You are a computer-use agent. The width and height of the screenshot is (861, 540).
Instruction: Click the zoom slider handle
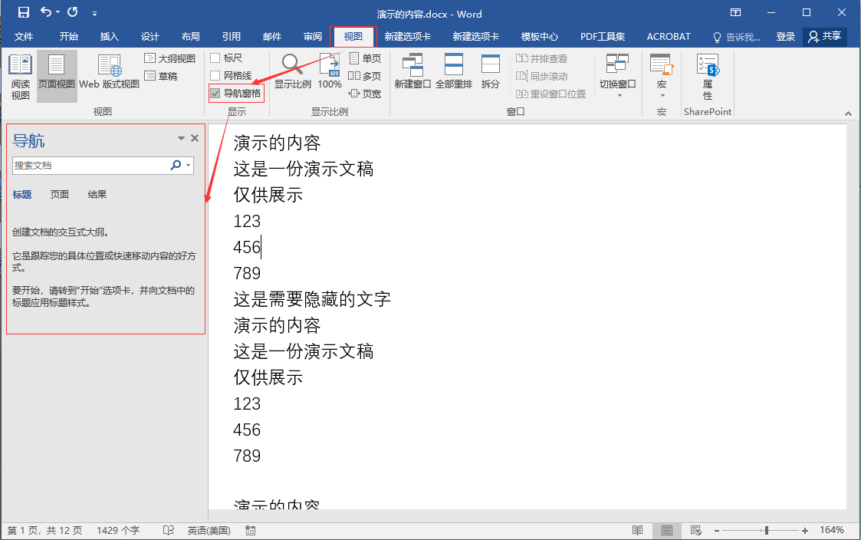767,530
